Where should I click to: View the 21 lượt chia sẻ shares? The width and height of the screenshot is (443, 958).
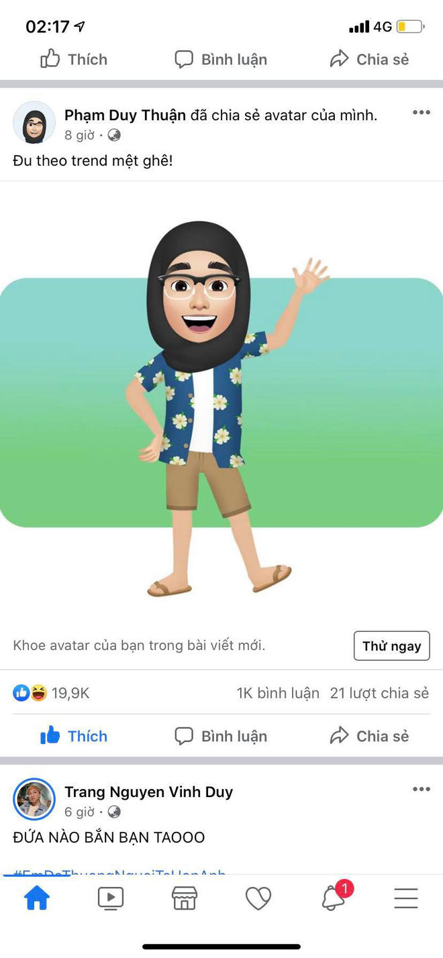coord(379,693)
